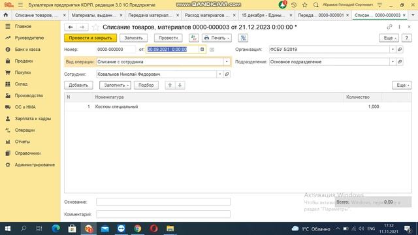418x235 pixels.
Task: Navigate forward with right arrow
Action: pyautogui.click(x=82, y=27)
